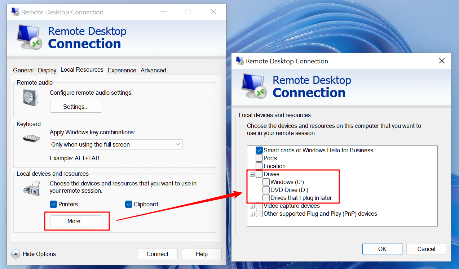459x269 pixels.
Task: Click the title bar icon of the resources dialog
Action: (x=239, y=61)
